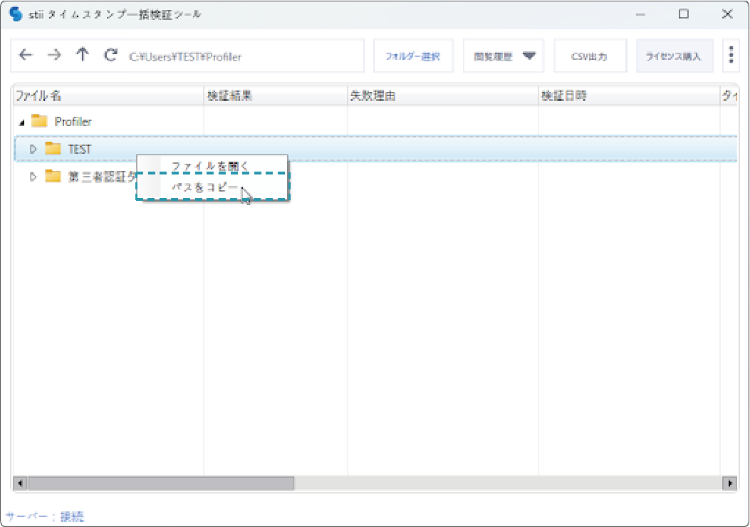Click the 第三者認証 folder icon

coord(53,177)
